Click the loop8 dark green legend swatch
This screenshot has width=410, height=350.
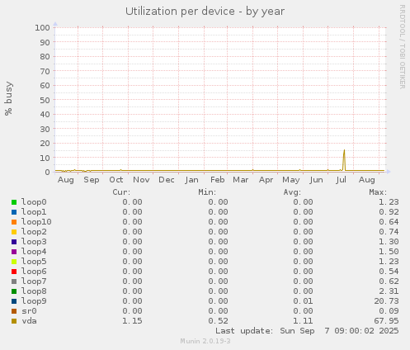(x=14, y=291)
